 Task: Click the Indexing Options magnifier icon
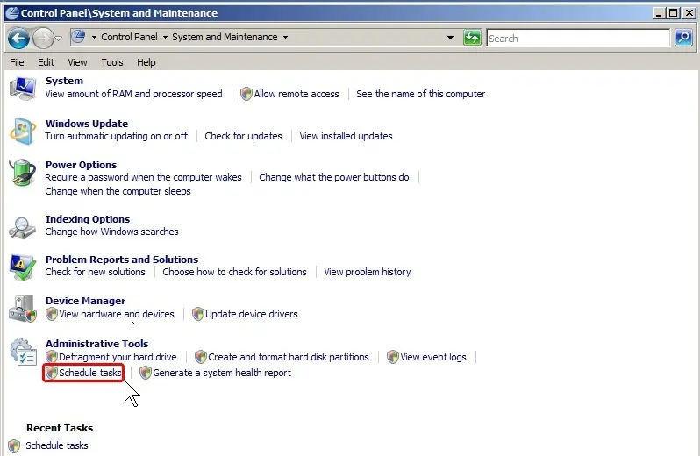22,226
